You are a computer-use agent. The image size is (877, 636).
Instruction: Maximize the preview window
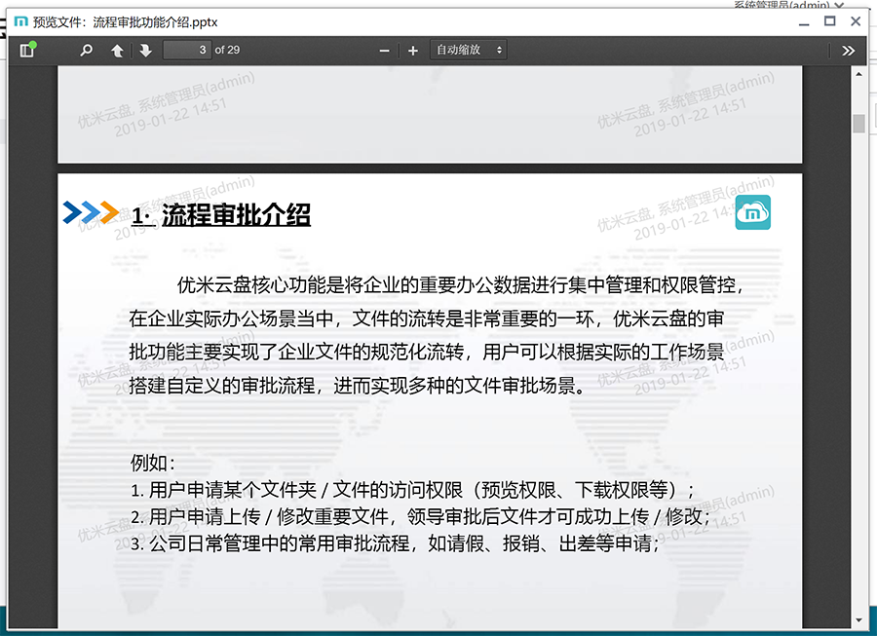click(x=830, y=20)
